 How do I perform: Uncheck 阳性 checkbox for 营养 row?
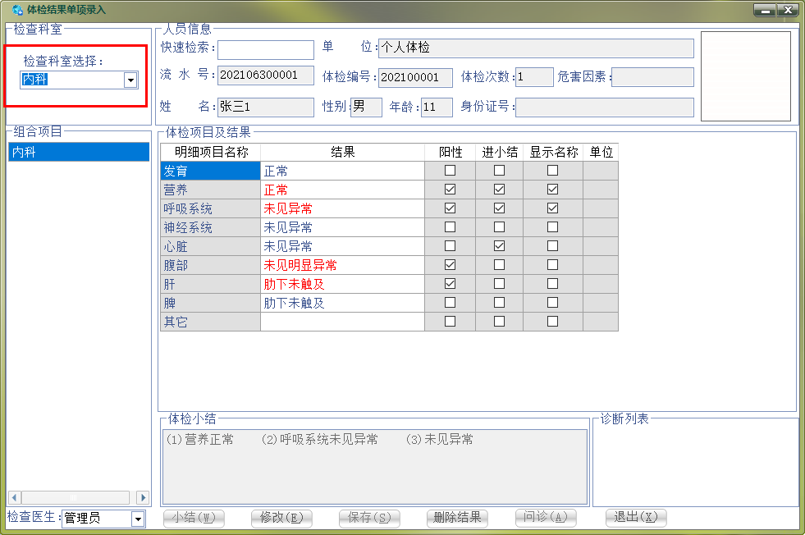point(450,190)
